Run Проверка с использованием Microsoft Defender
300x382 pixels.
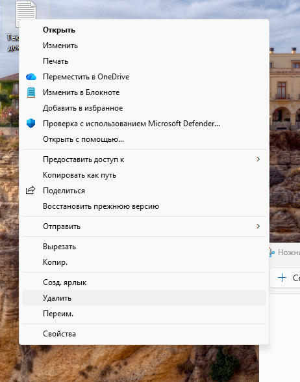(x=144, y=124)
